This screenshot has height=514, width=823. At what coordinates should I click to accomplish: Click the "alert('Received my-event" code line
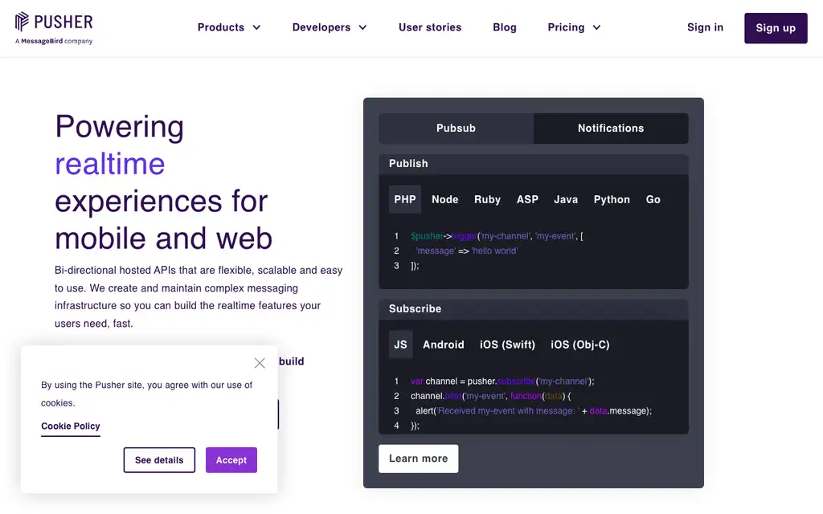534,410
